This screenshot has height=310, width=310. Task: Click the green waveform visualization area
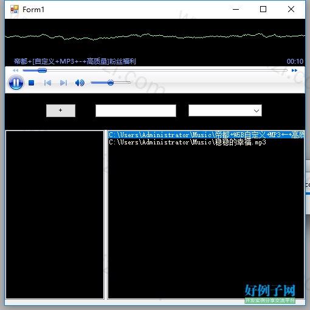tap(155, 36)
